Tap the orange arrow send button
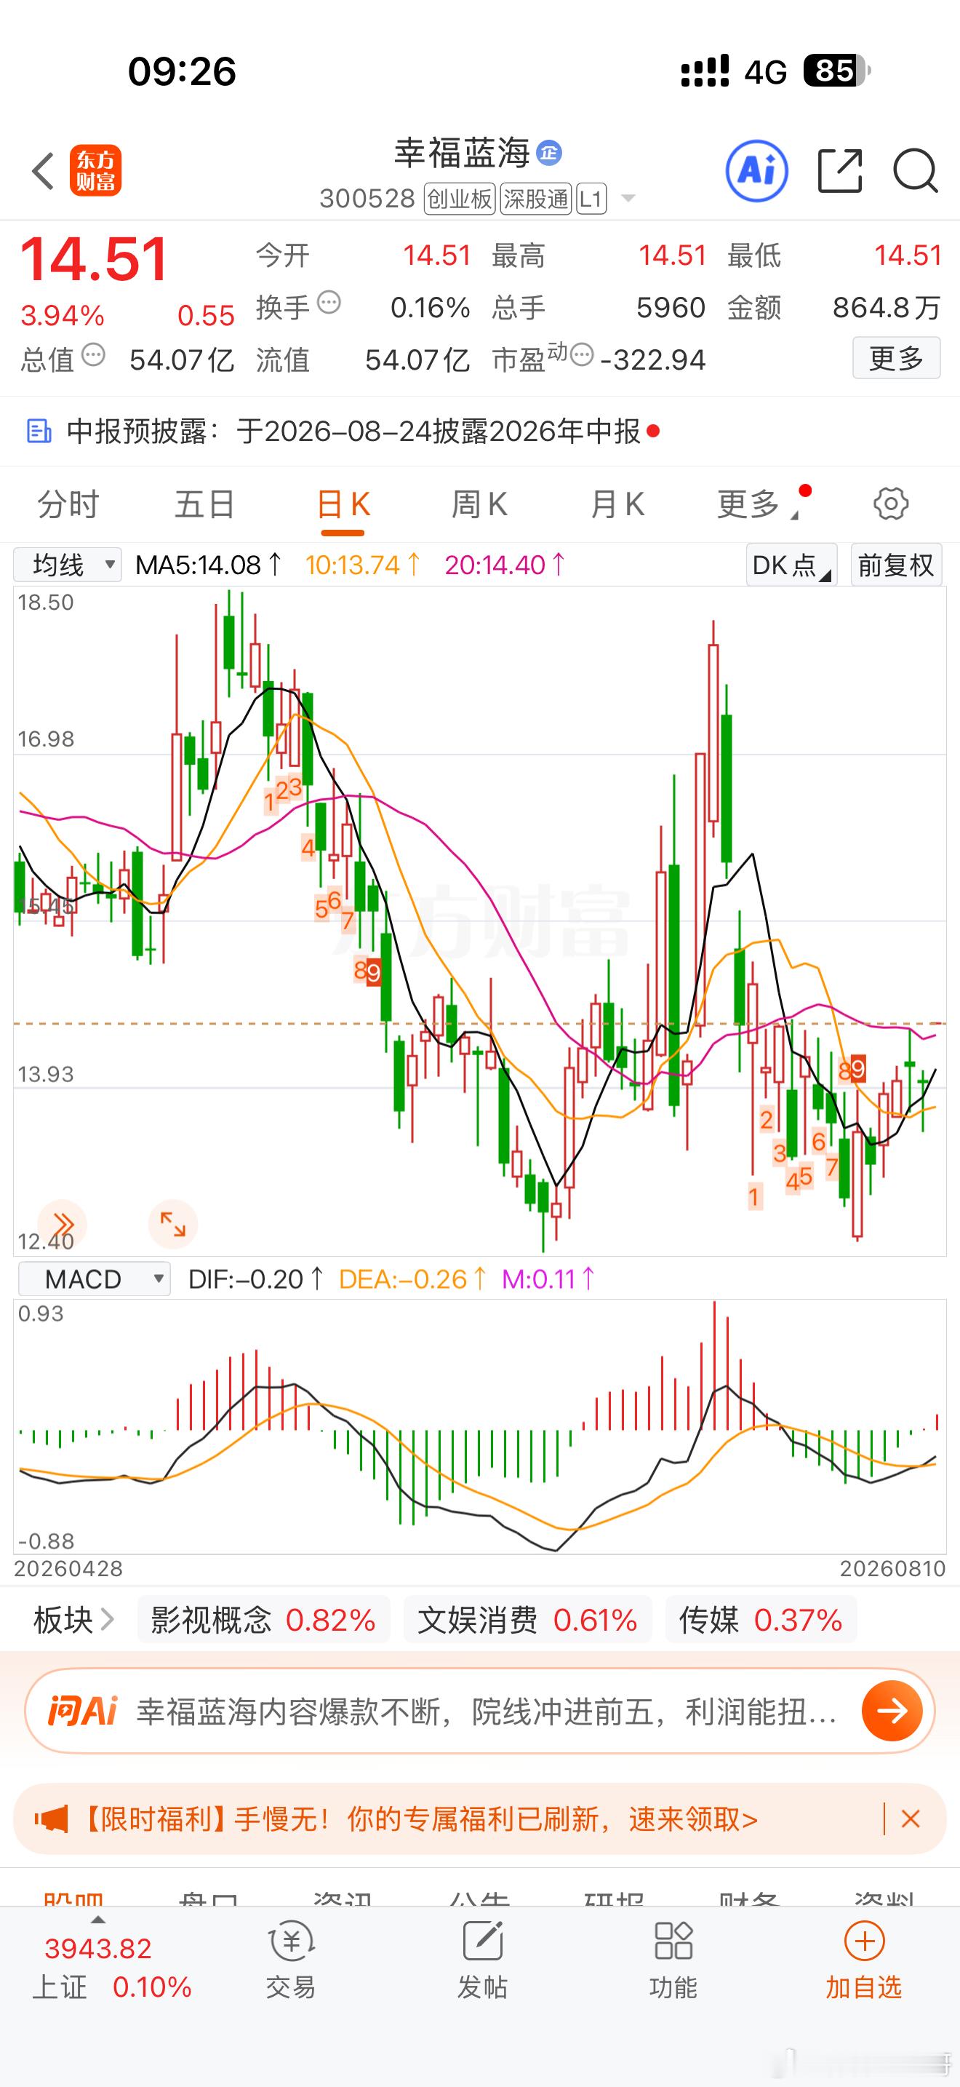The height and width of the screenshot is (2087, 960). pyautogui.click(x=892, y=1711)
